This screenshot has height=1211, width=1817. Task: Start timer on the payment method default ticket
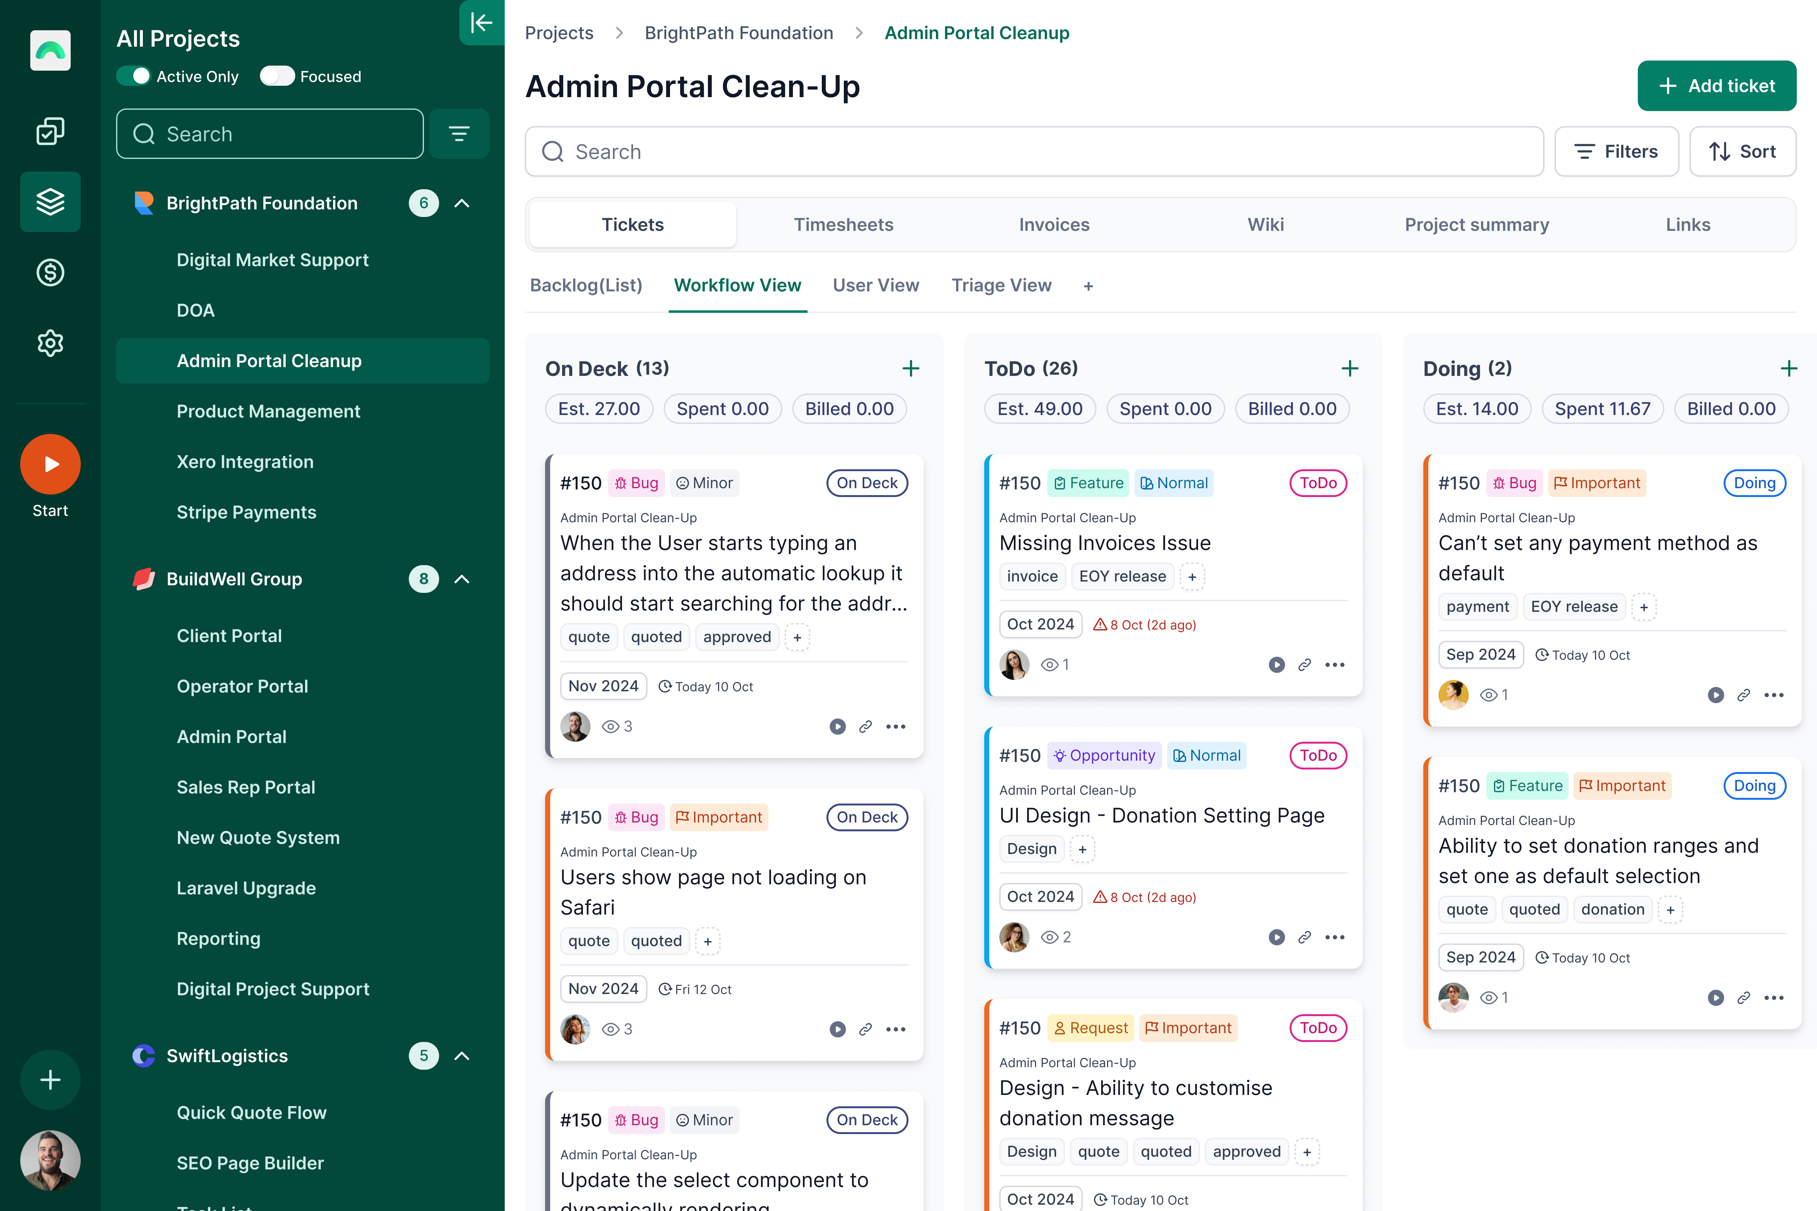click(1716, 695)
